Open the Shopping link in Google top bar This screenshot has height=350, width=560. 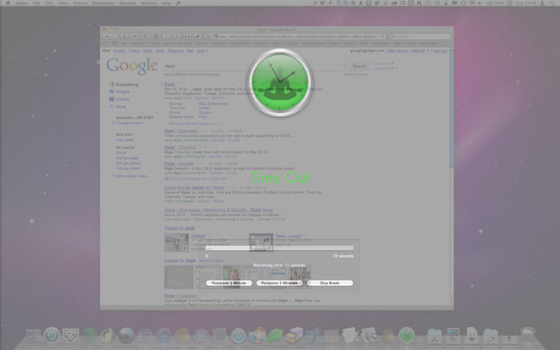point(176,50)
